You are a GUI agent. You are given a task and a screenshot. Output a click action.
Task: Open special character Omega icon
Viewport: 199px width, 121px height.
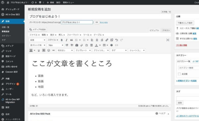click(x=87, y=45)
